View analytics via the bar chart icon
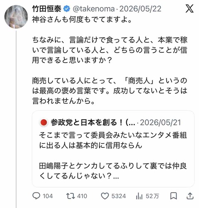199x208 pixels. 139,196
